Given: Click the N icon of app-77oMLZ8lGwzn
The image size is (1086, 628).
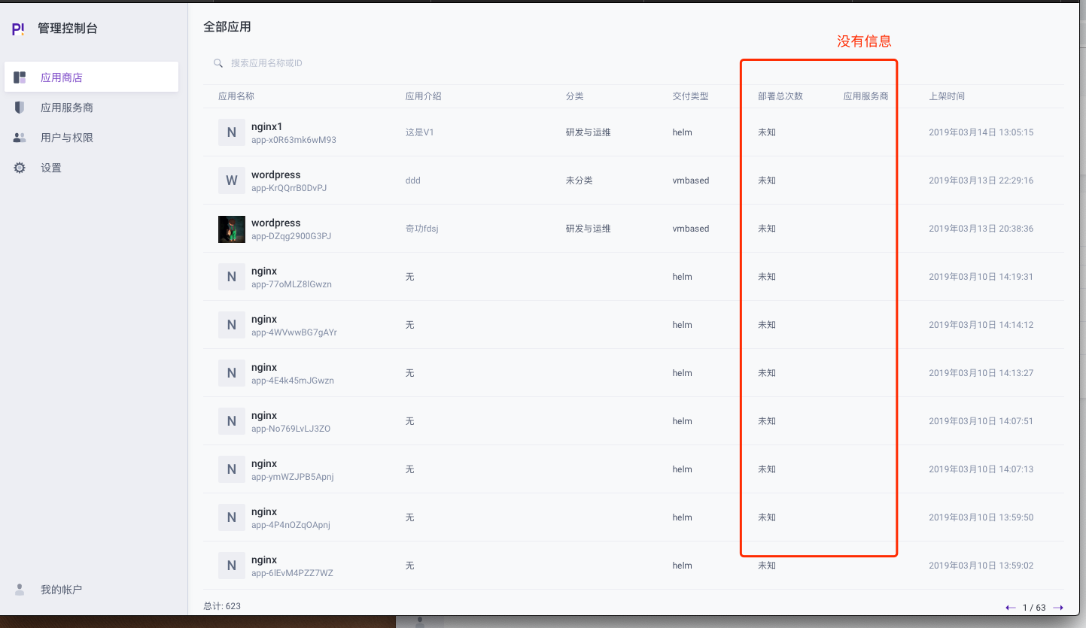Looking at the screenshot, I should [232, 277].
